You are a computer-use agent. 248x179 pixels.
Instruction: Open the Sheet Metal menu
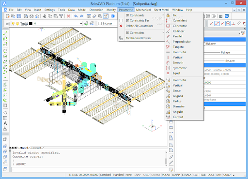point(161,10)
